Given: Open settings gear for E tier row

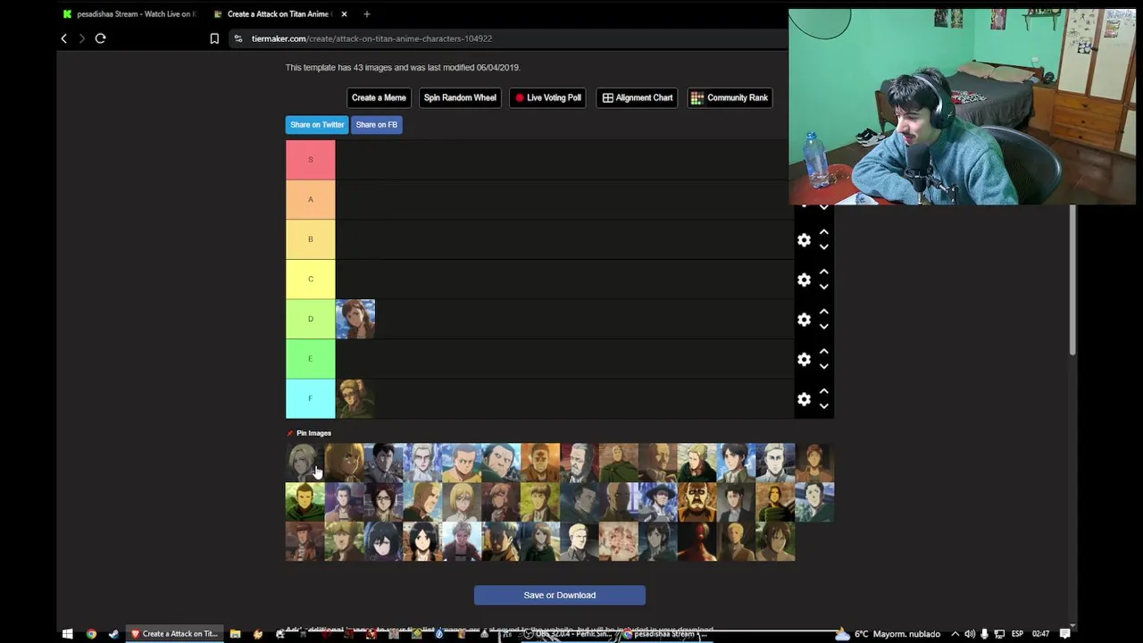Looking at the screenshot, I should point(804,359).
